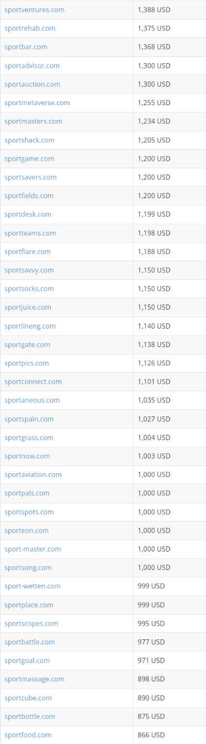The width and height of the screenshot is (206, 744).
Task: Click the sportmassage.com link
Action: pyautogui.click(x=35, y=679)
